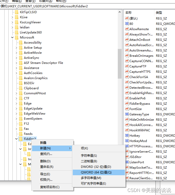Choose 导出(E) from context menu

point(52,174)
